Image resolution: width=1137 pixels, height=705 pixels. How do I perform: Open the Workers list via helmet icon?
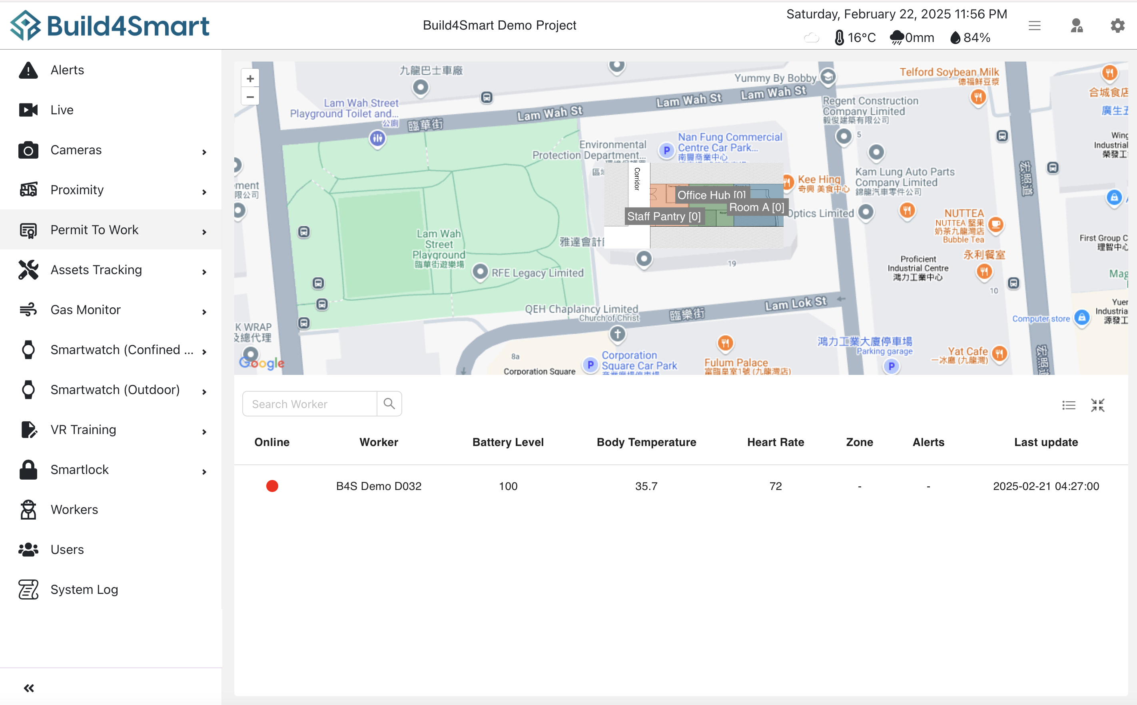(28, 510)
